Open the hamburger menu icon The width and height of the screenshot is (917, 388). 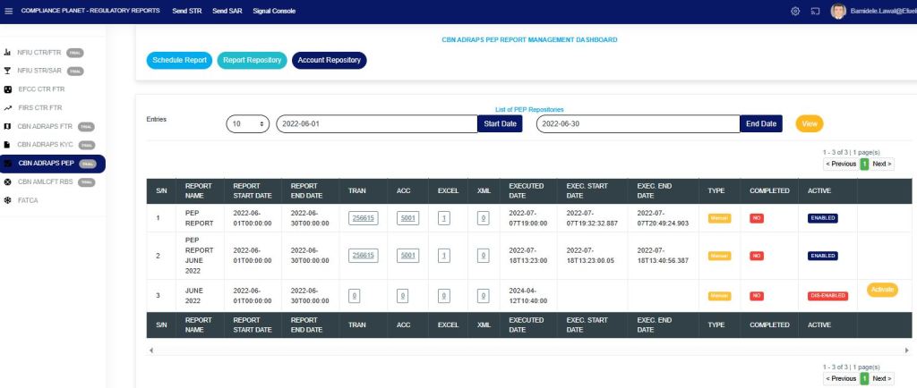[x=9, y=11]
